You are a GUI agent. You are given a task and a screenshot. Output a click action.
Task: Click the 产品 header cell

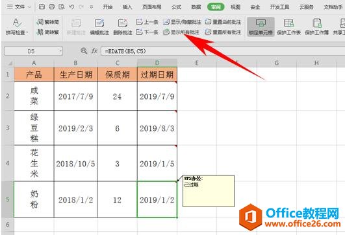[x=34, y=74]
